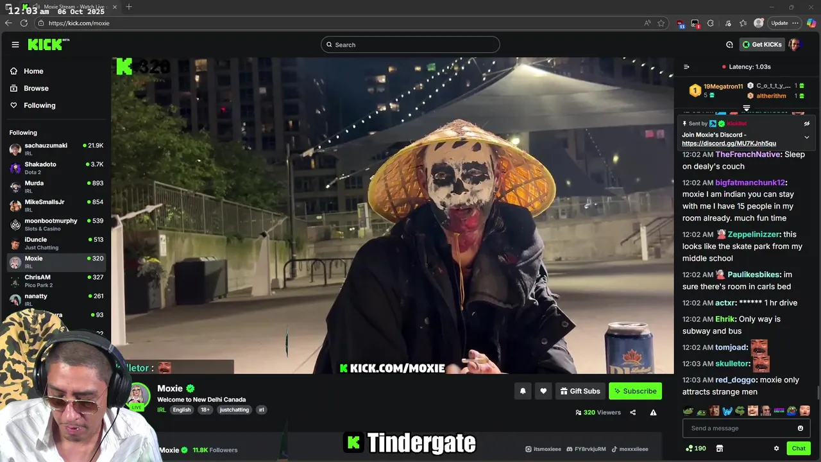
Task: Open the browser profile icon in the toolbar
Action: (759, 23)
